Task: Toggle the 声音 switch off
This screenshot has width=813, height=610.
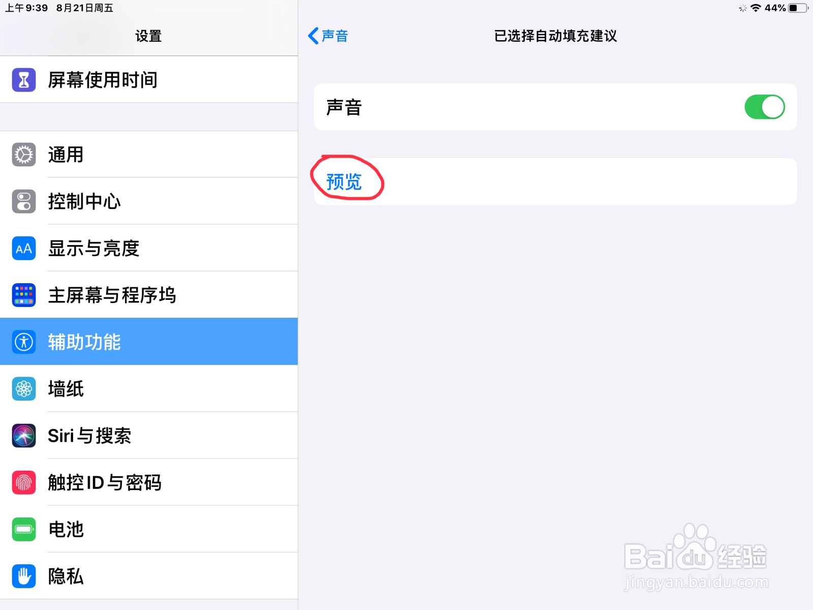Action: 765,107
